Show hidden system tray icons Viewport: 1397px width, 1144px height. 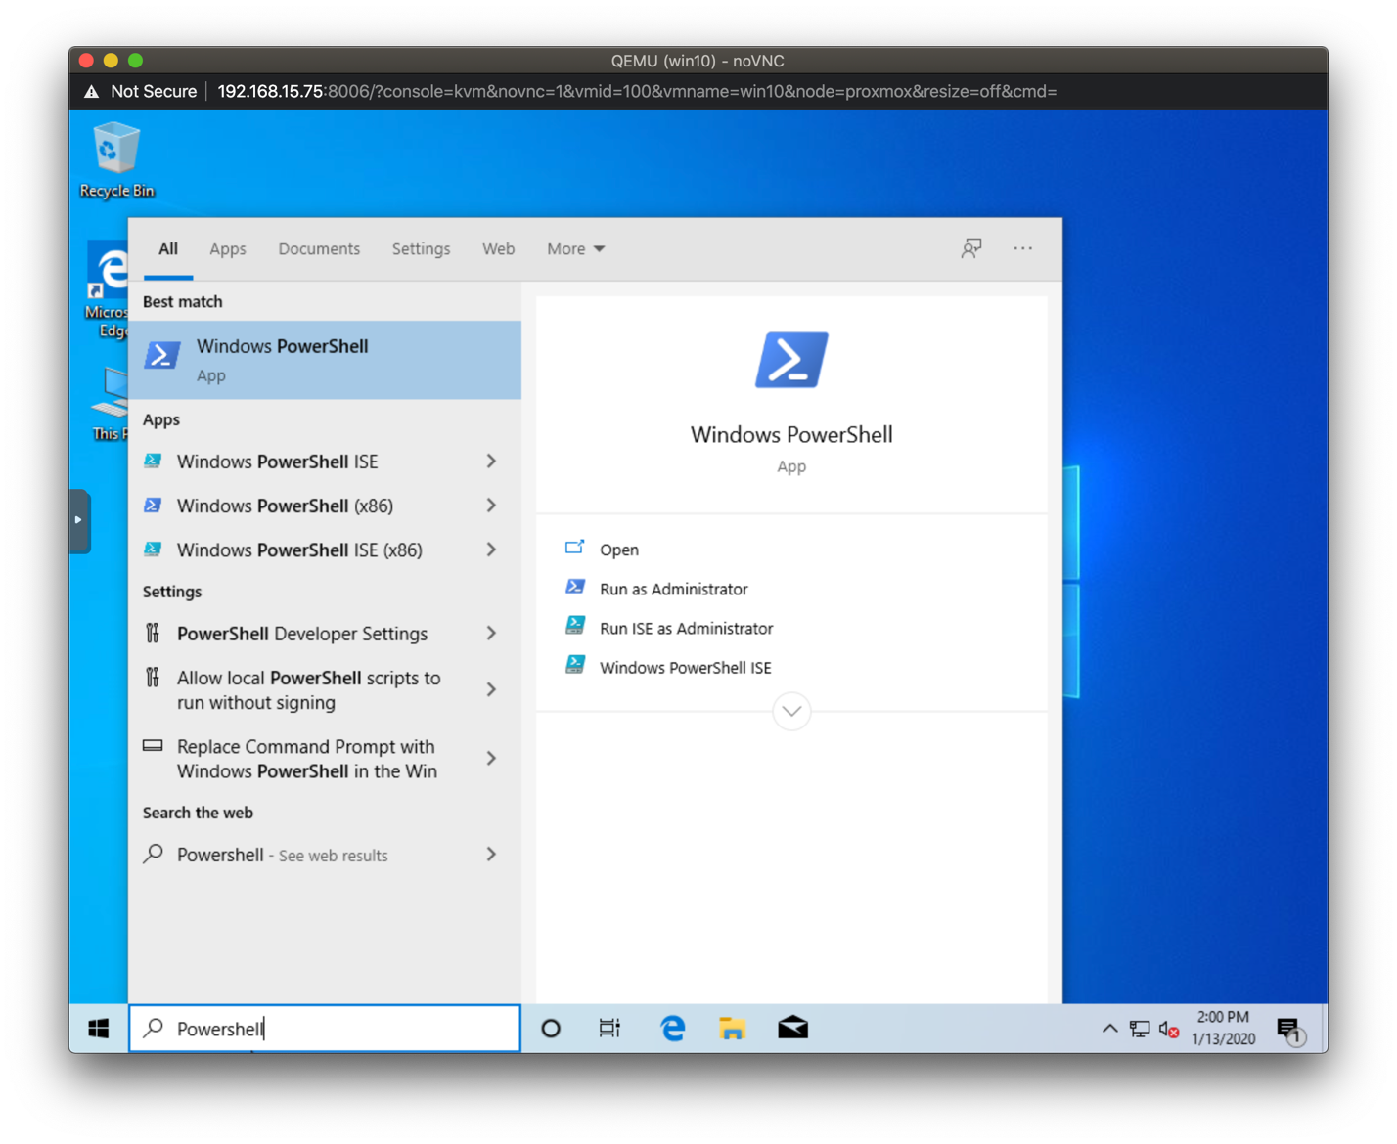coord(1109,1029)
